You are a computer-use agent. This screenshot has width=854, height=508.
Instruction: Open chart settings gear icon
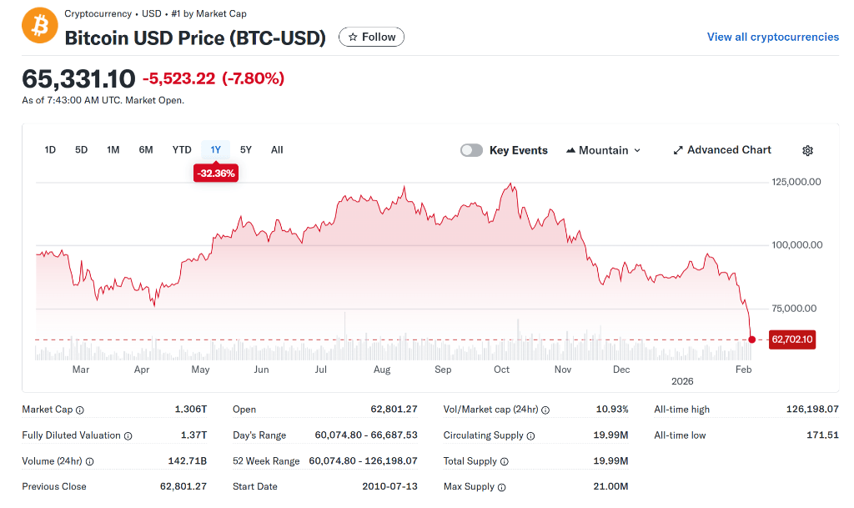[807, 151]
